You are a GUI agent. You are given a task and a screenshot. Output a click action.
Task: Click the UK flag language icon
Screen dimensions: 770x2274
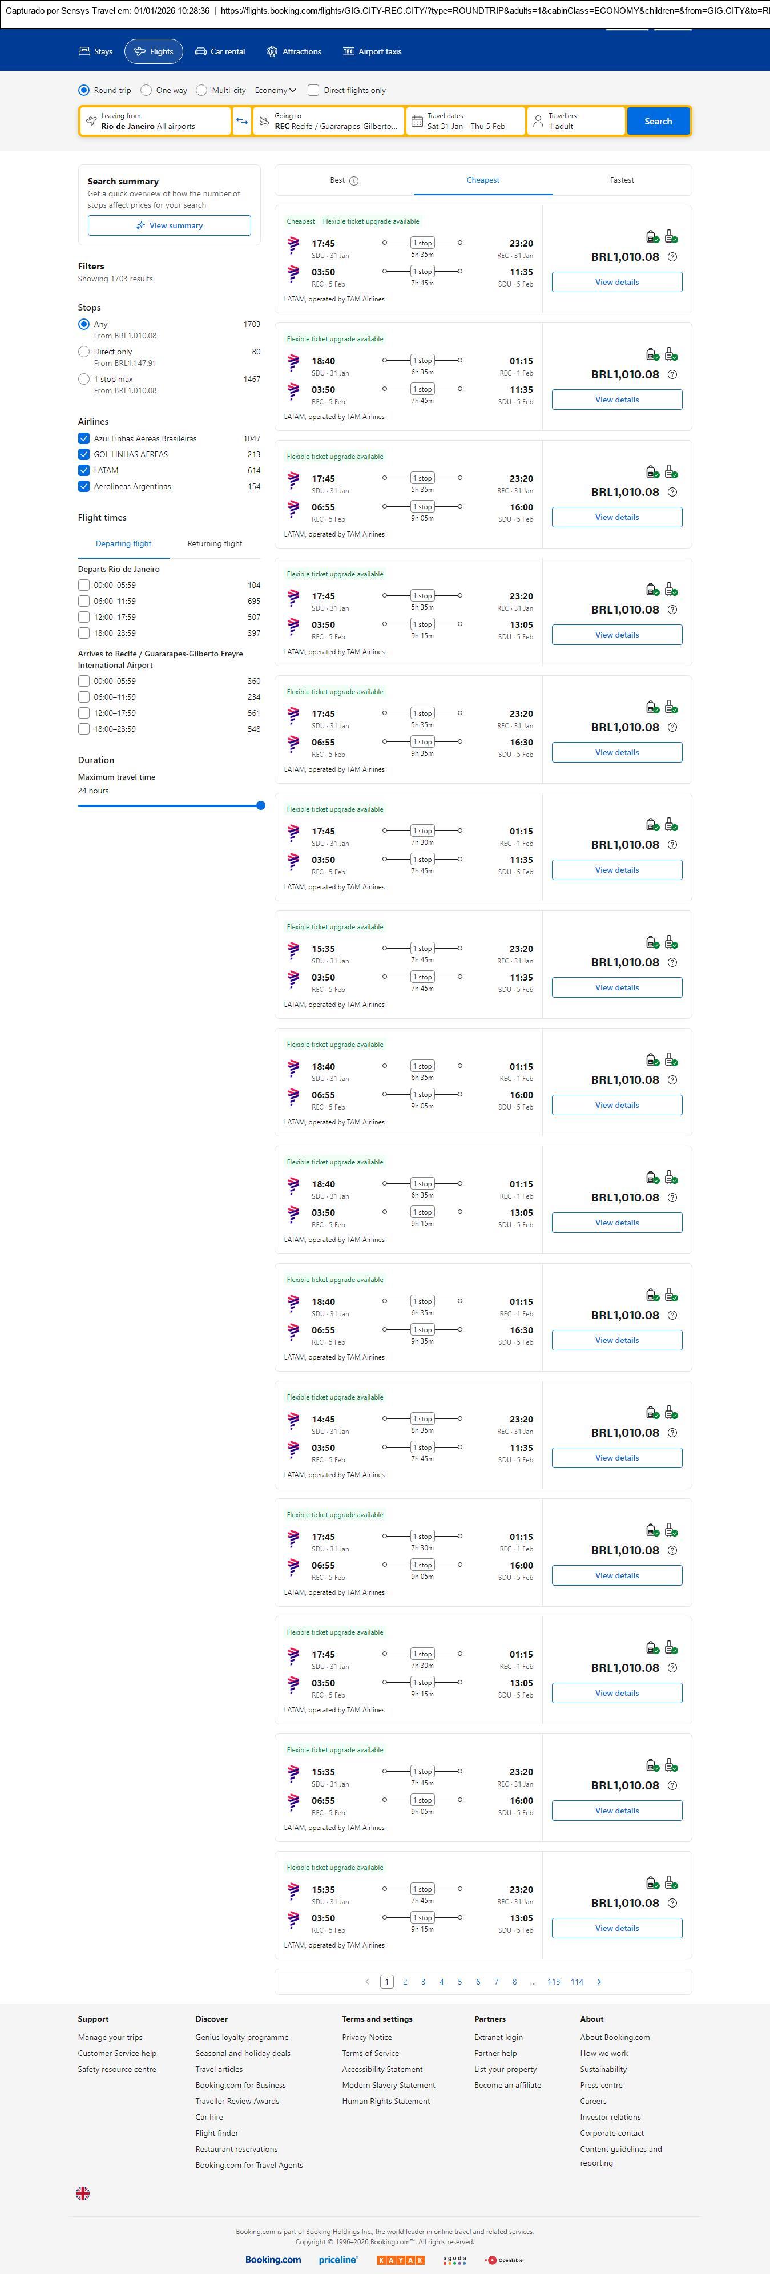point(83,2193)
